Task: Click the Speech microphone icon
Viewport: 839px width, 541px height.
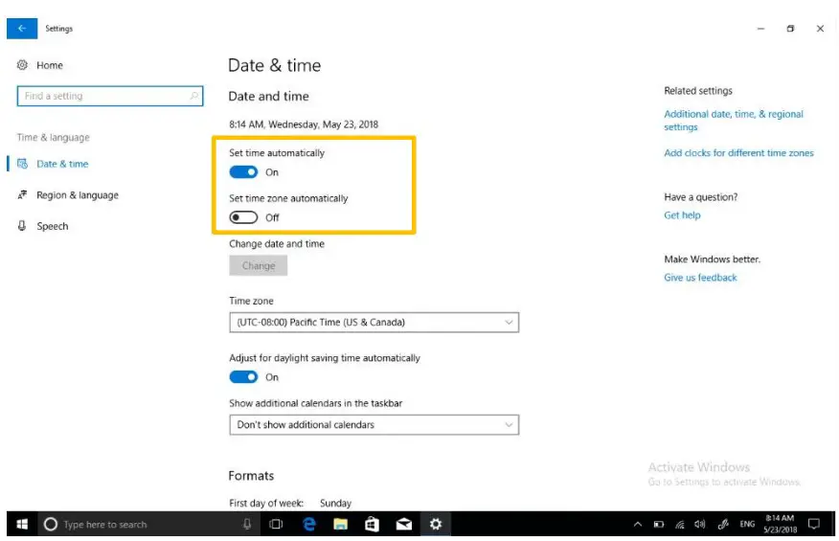Action: click(x=22, y=226)
